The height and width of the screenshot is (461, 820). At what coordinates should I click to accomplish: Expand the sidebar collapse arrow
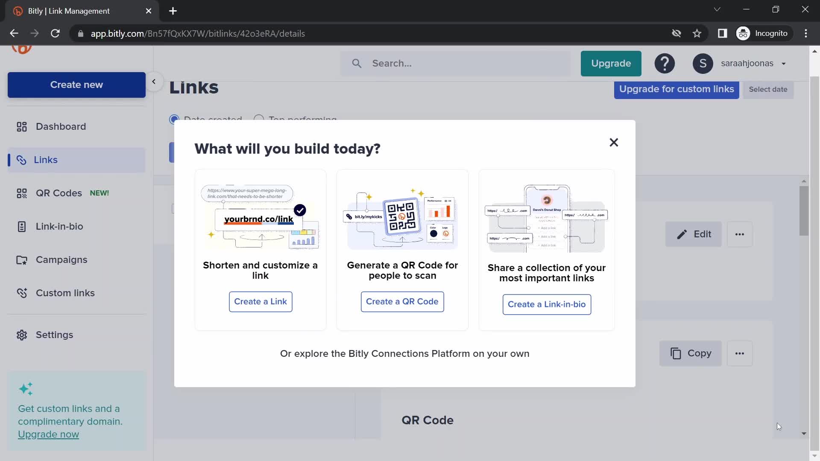tap(153, 81)
